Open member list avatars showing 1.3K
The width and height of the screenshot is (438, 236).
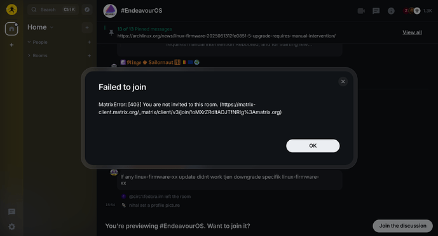click(417, 11)
